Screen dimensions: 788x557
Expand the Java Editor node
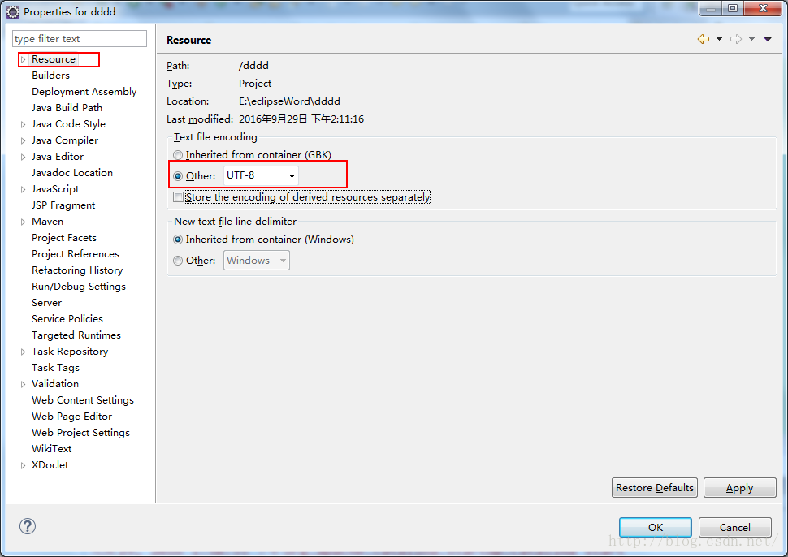23,158
